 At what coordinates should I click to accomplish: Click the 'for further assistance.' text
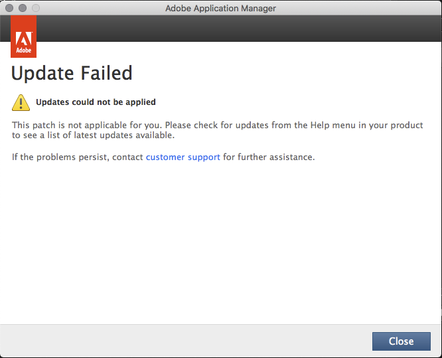pyautogui.click(x=269, y=157)
